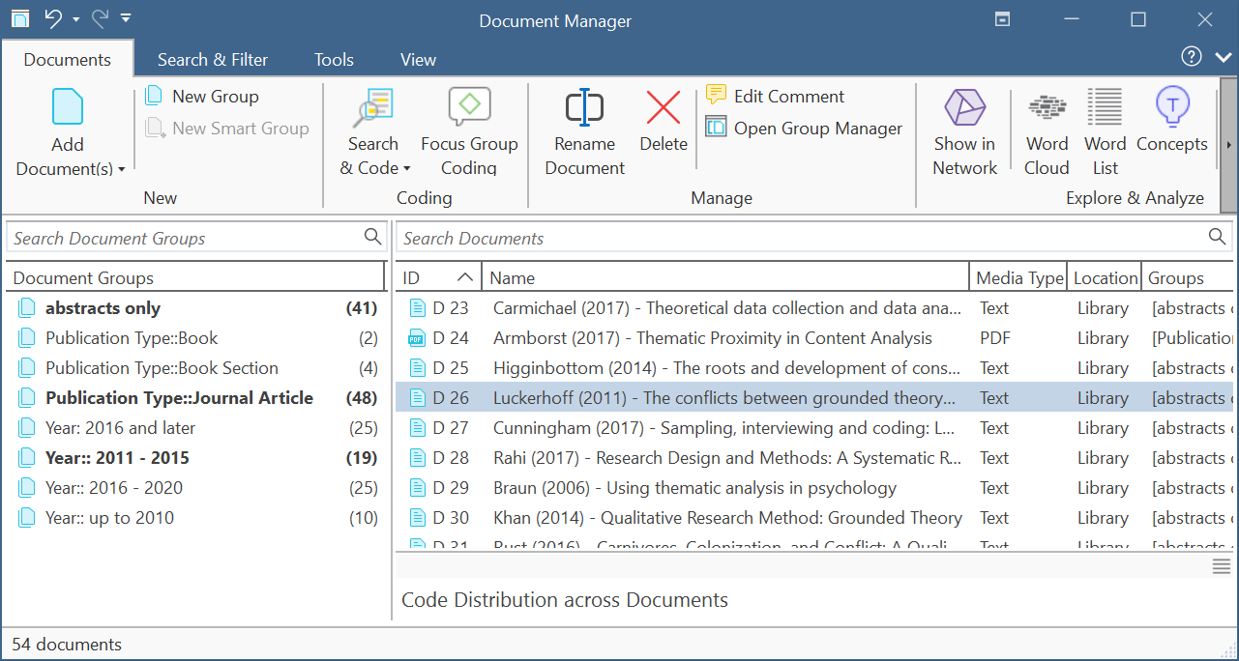Select the 'abstracts only' document group
1239x661 pixels.
click(x=103, y=308)
